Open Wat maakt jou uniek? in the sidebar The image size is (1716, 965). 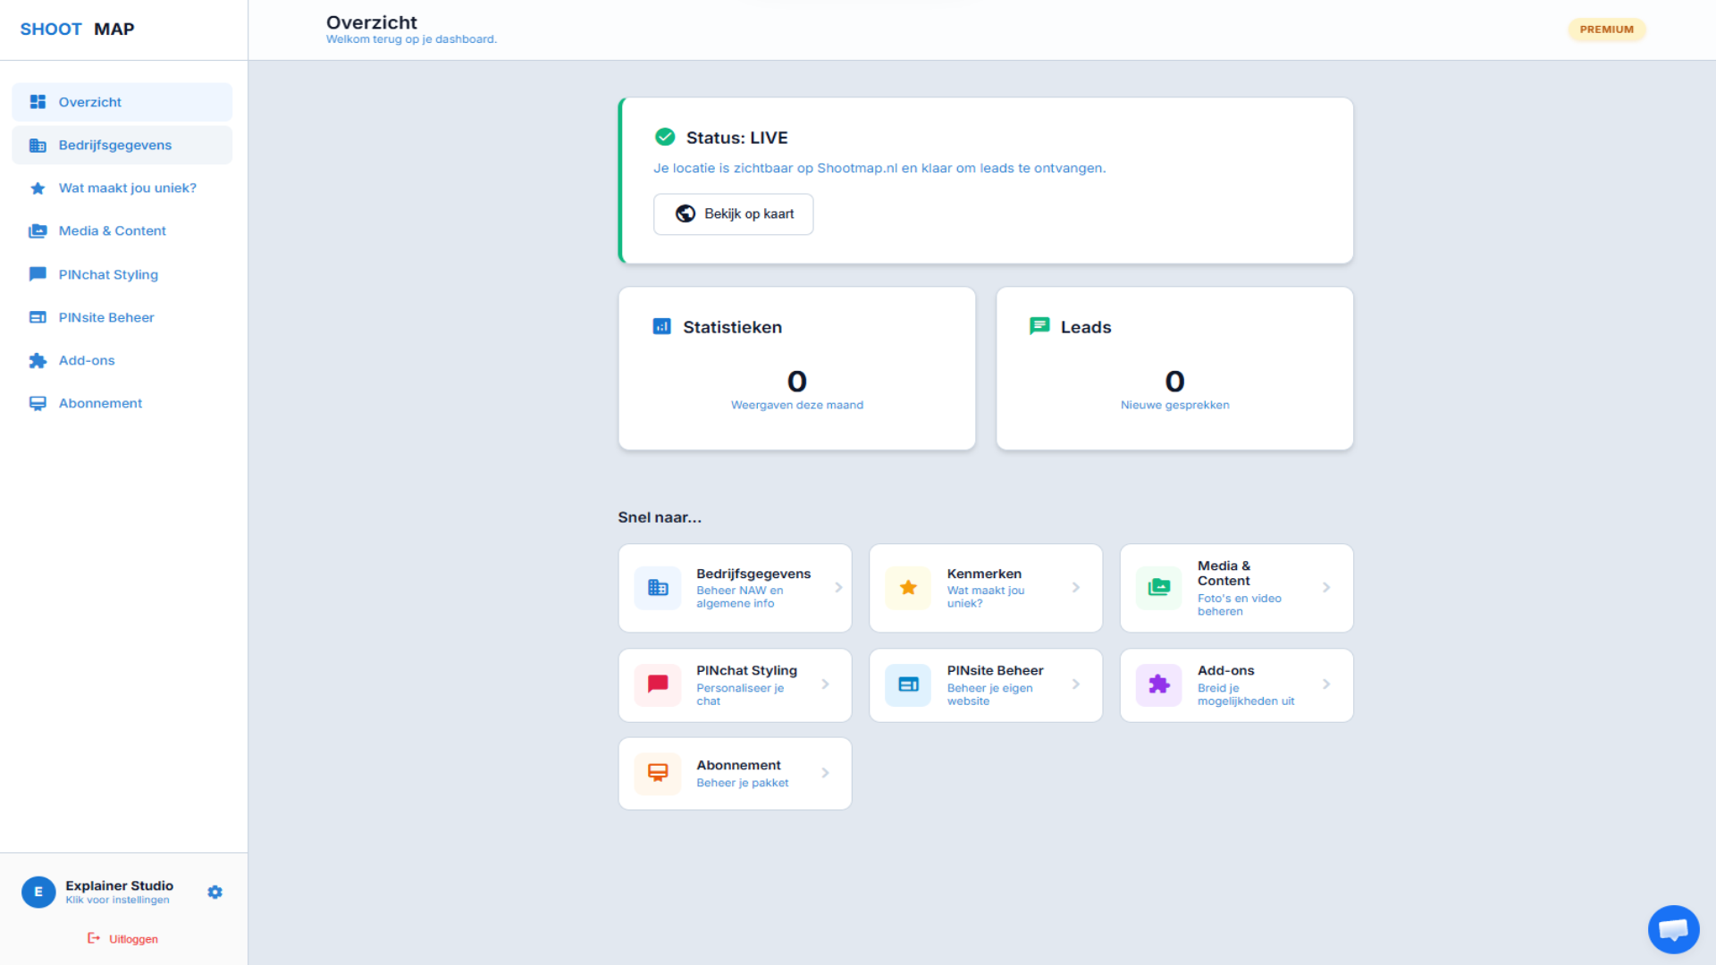coord(127,188)
